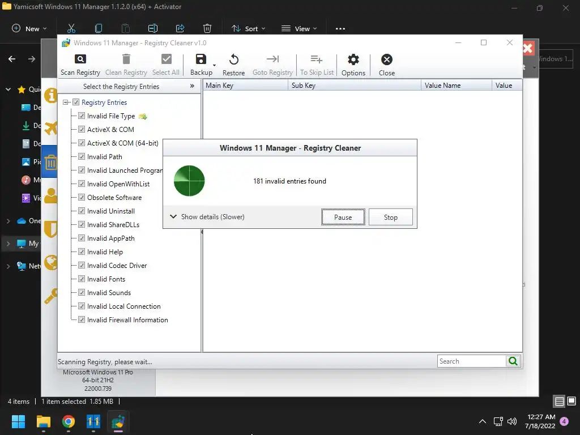
Task: Click the Rename icon in Explorer
Action: tap(153, 28)
